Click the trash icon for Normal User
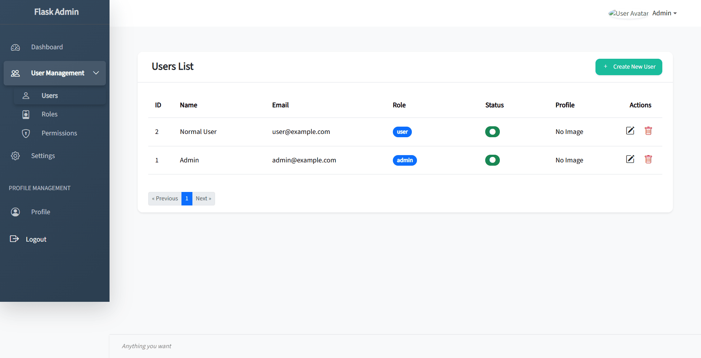Screen dimensions: 701x358 coord(648,131)
